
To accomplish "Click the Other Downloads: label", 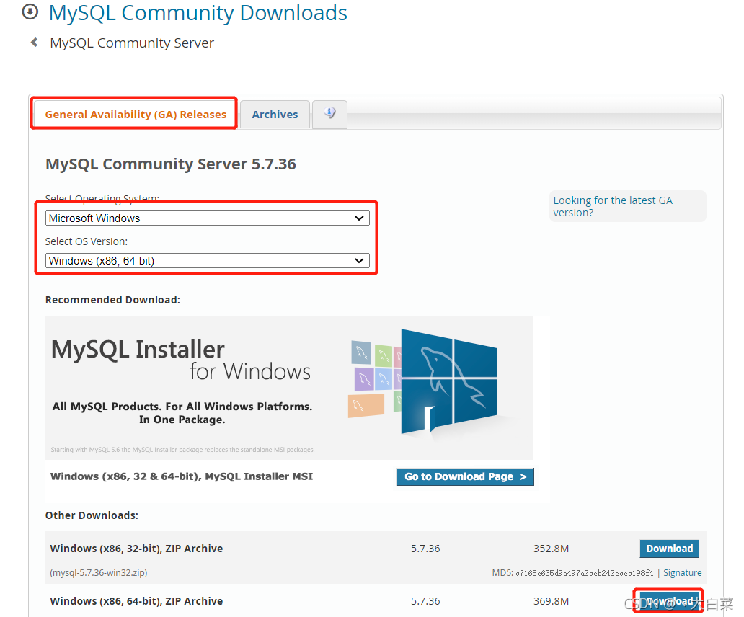I will (92, 515).
